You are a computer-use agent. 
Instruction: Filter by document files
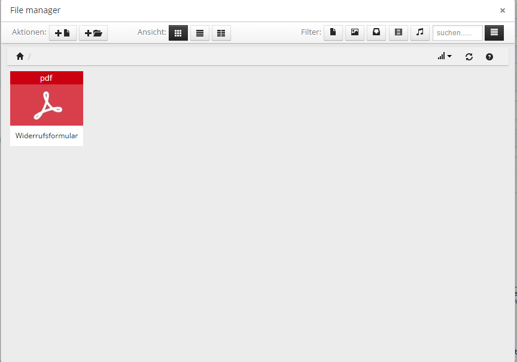pyautogui.click(x=333, y=33)
